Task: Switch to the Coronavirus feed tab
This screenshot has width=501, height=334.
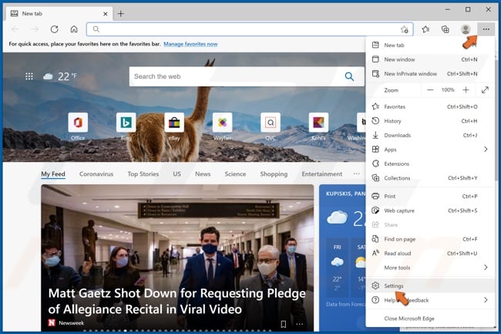Action: [96, 174]
